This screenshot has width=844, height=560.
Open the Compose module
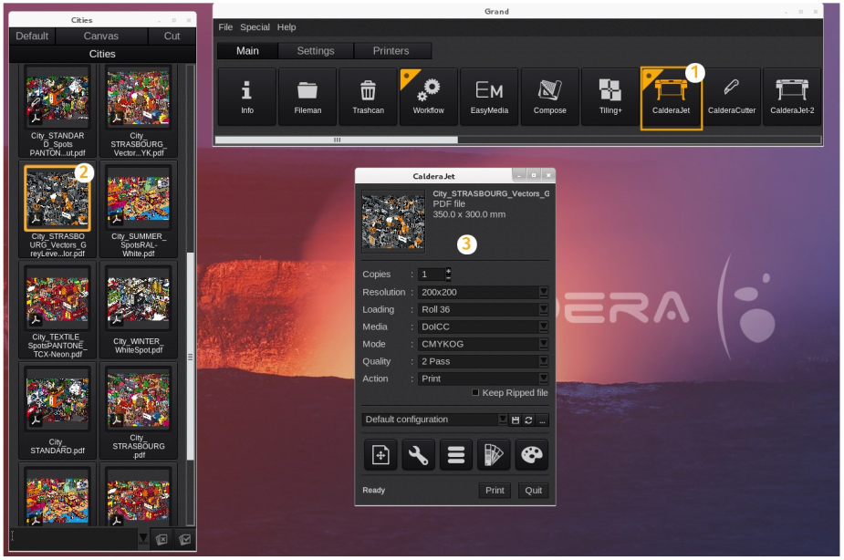click(x=549, y=97)
